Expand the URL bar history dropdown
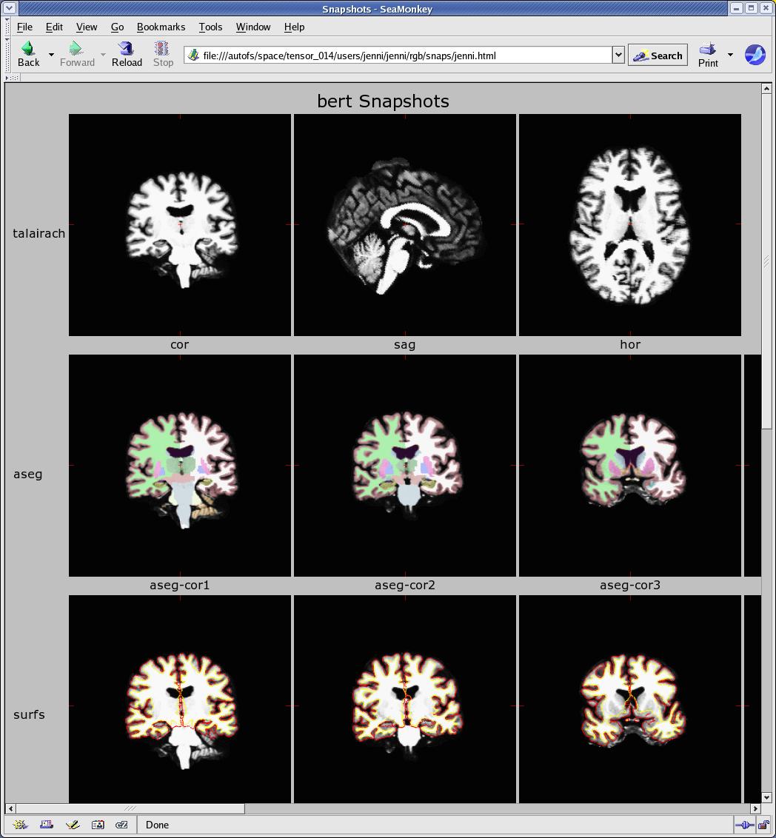Screen dimensions: 776x838 pyautogui.click(x=618, y=56)
